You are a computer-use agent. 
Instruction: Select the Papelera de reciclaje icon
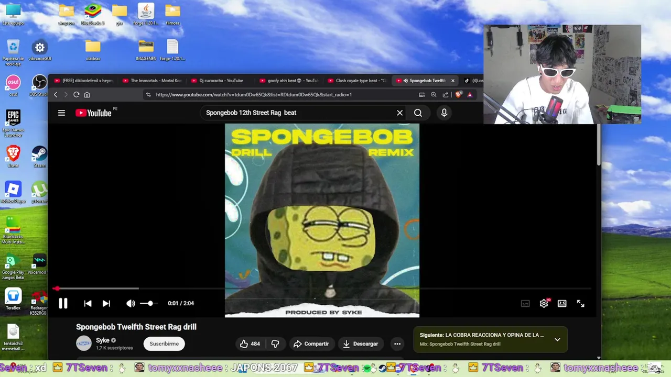tap(13, 52)
